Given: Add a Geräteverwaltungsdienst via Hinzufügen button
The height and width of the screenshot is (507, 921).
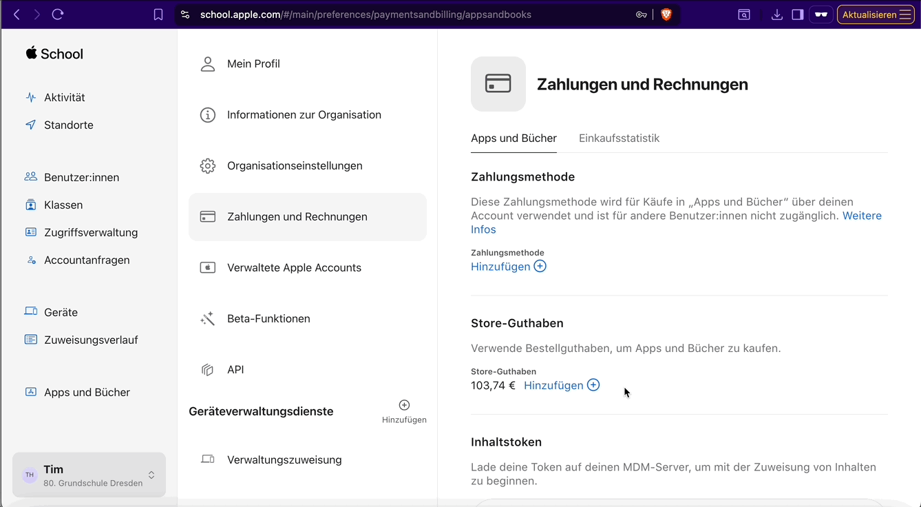Looking at the screenshot, I should (404, 411).
